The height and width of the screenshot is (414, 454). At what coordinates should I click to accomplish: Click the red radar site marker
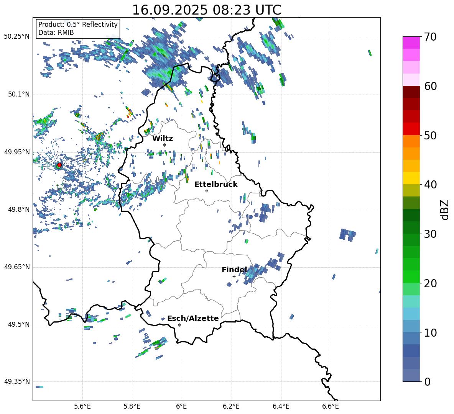(x=59, y=165)
